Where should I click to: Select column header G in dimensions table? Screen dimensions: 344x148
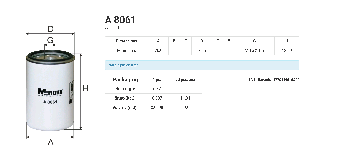[x=254, y=41]
